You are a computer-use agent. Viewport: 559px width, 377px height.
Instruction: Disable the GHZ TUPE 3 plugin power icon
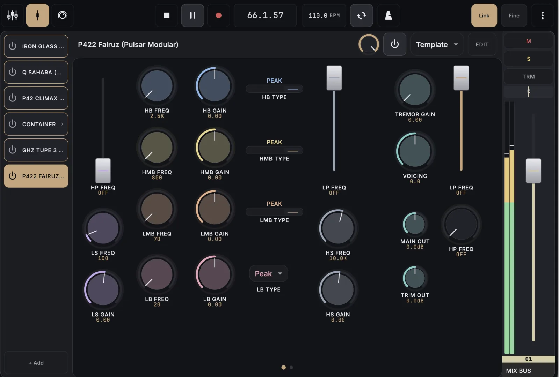click(x=13, y=150)
